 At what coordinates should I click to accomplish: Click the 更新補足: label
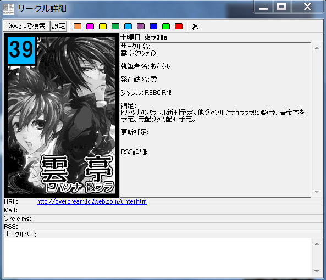point(134,132)
